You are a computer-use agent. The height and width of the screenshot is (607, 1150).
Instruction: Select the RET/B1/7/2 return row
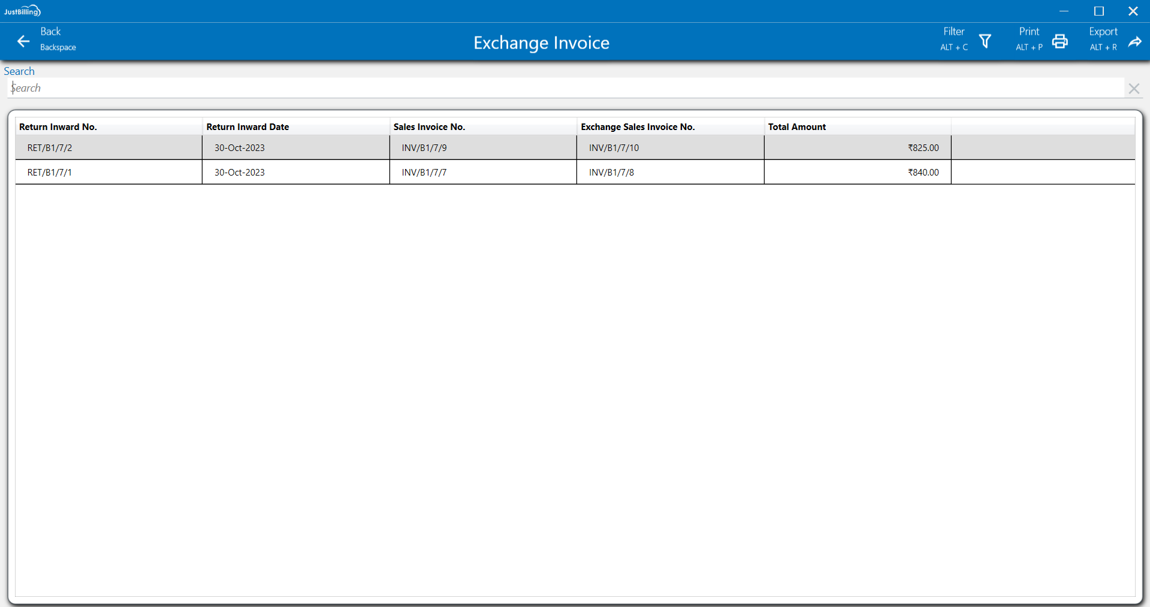coord(50,148)
